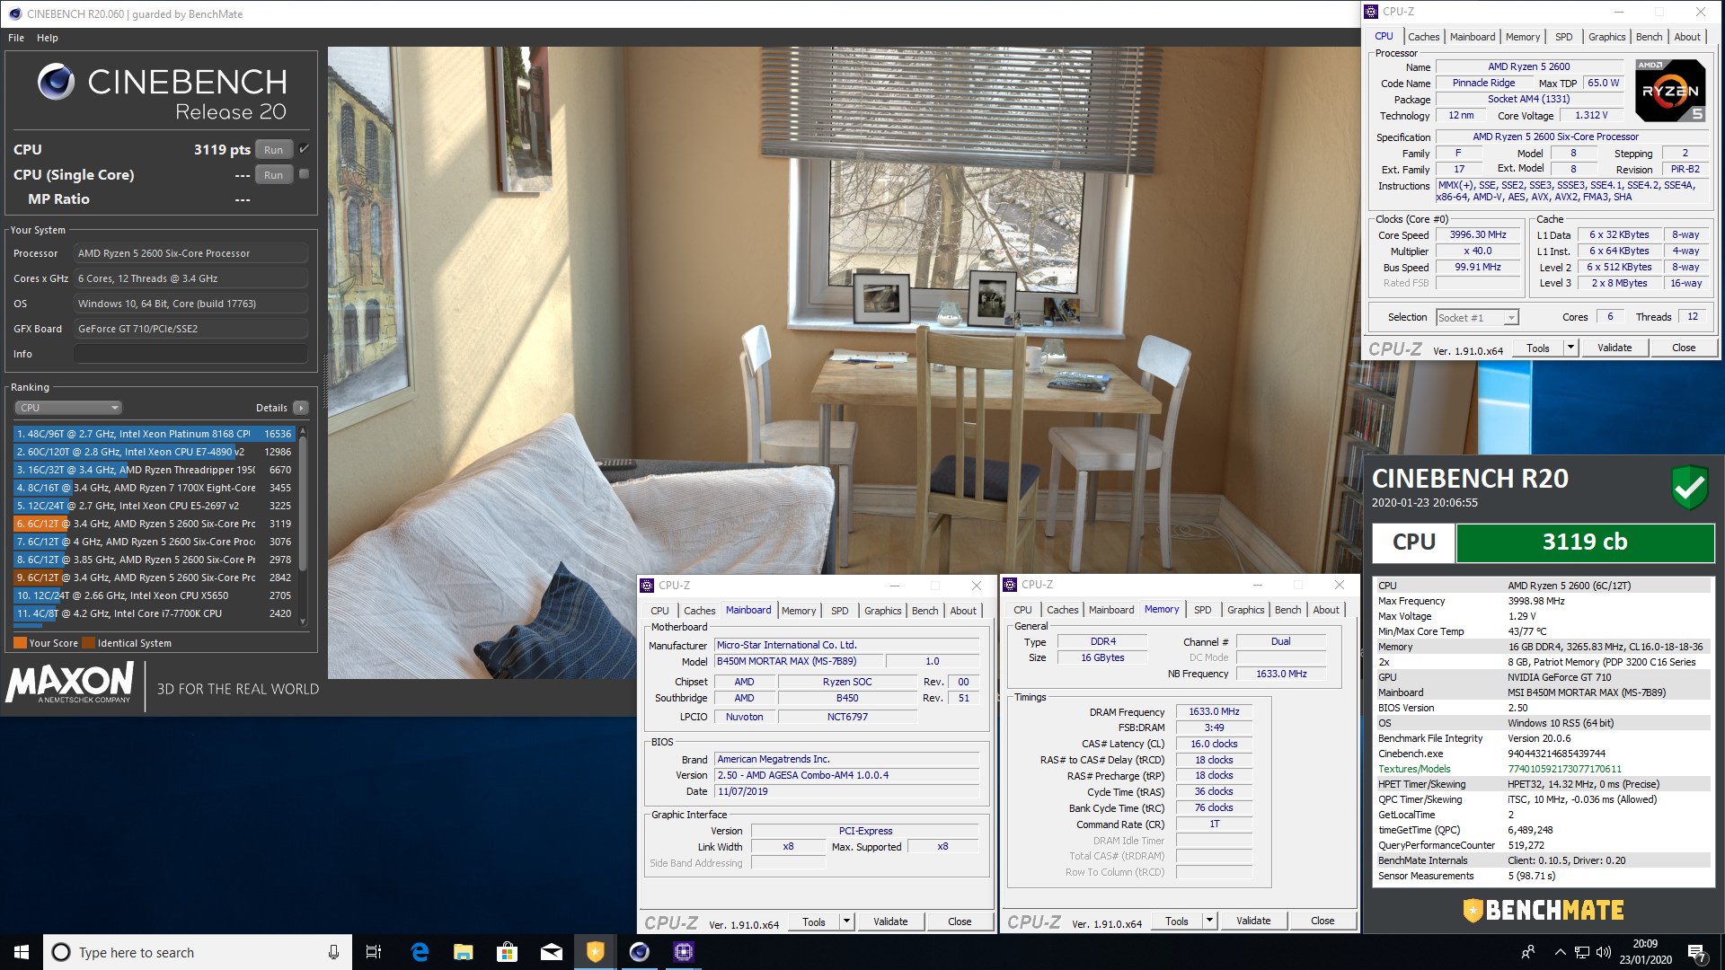Click the CPU-Z icon in Mainboard window title

(647, 586)
